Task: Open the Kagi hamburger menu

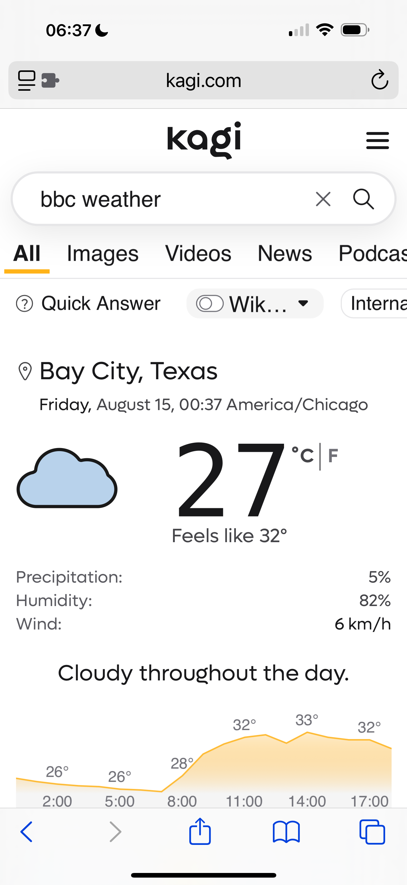Action: [377, 140]
